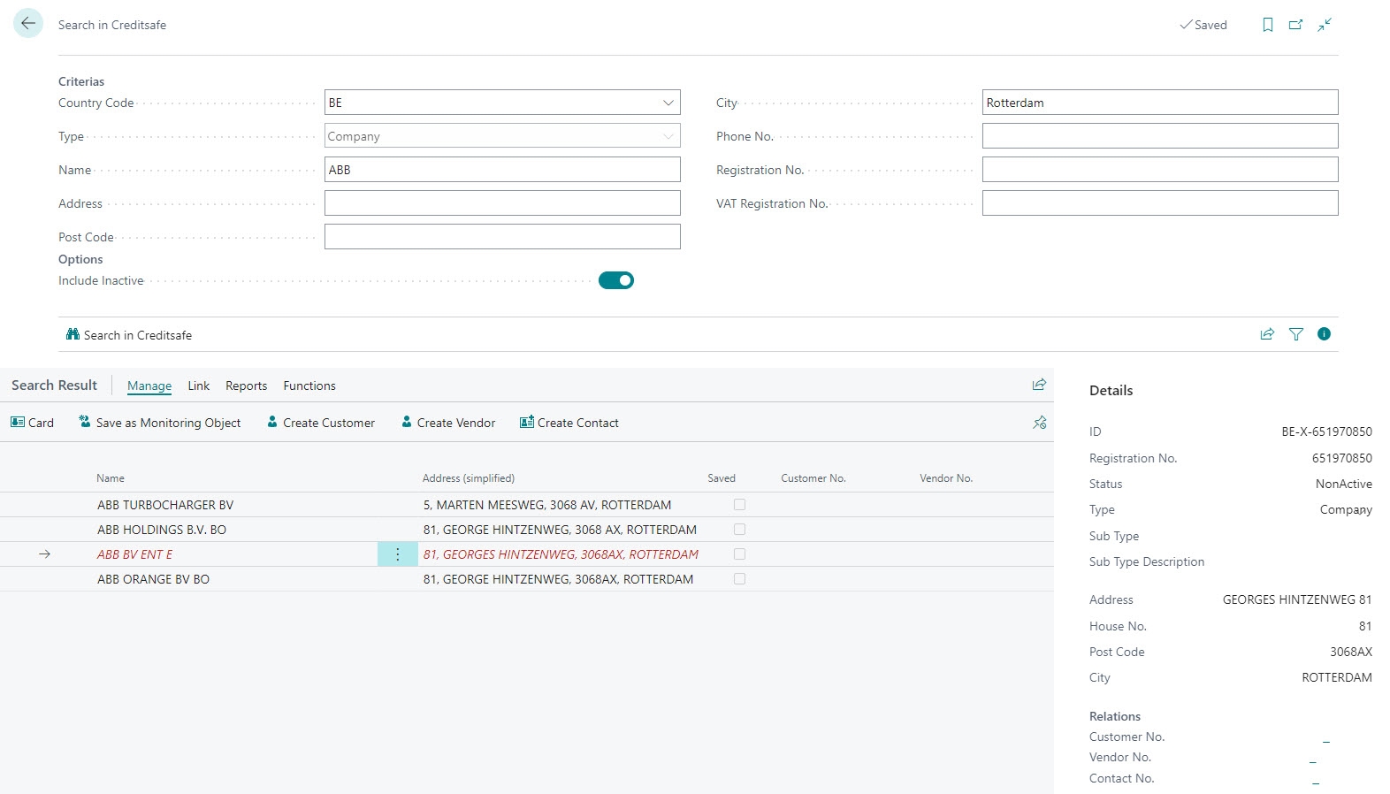Screen dimensions: 1390x794
Task: Open the Functions menu
Action: (309, 386)
